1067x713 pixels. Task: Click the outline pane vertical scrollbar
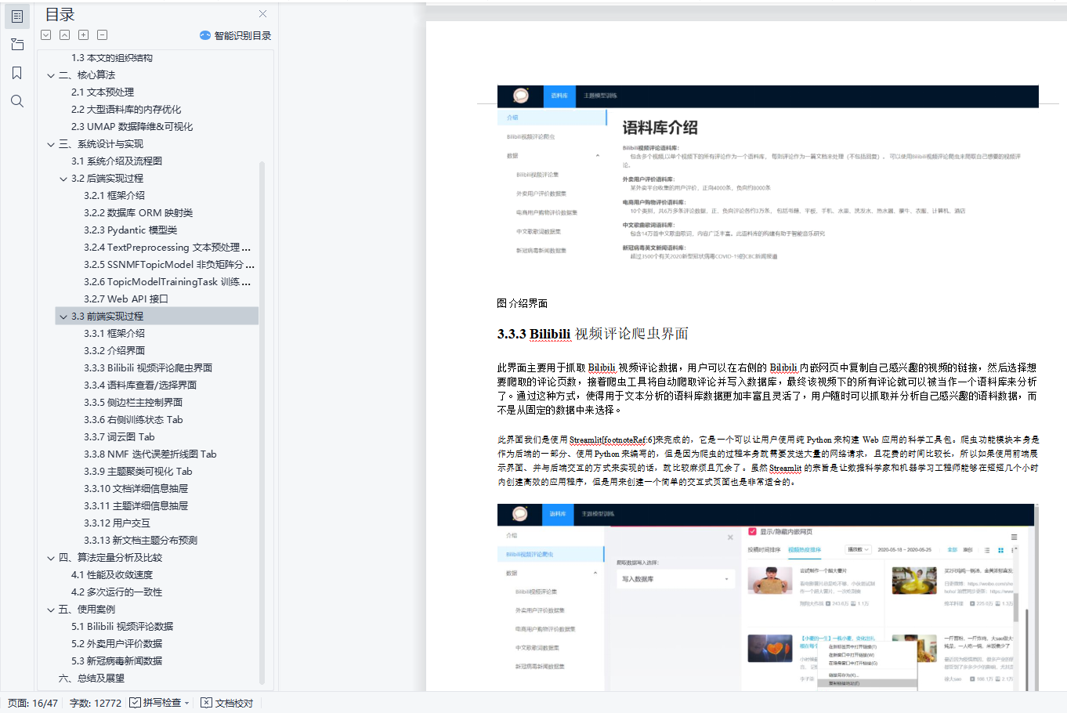click(x=262, y=423)
